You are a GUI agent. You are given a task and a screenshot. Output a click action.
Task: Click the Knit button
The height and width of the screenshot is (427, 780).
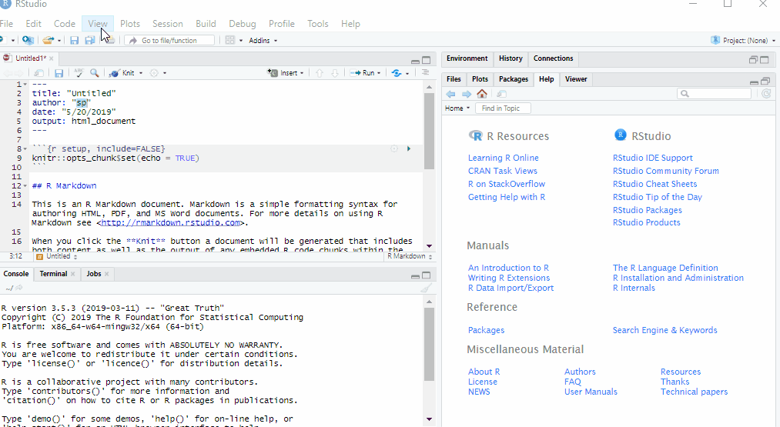(122, 72)
